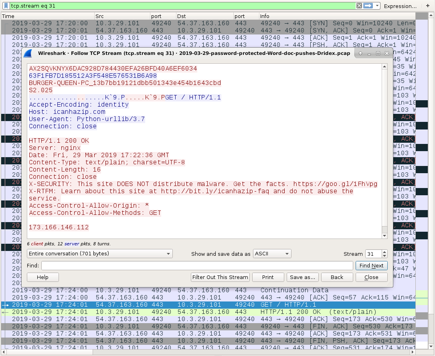Screen dimensions: 435x356
Task: Click the packet list minimap color bar
Action: point(422,180)
